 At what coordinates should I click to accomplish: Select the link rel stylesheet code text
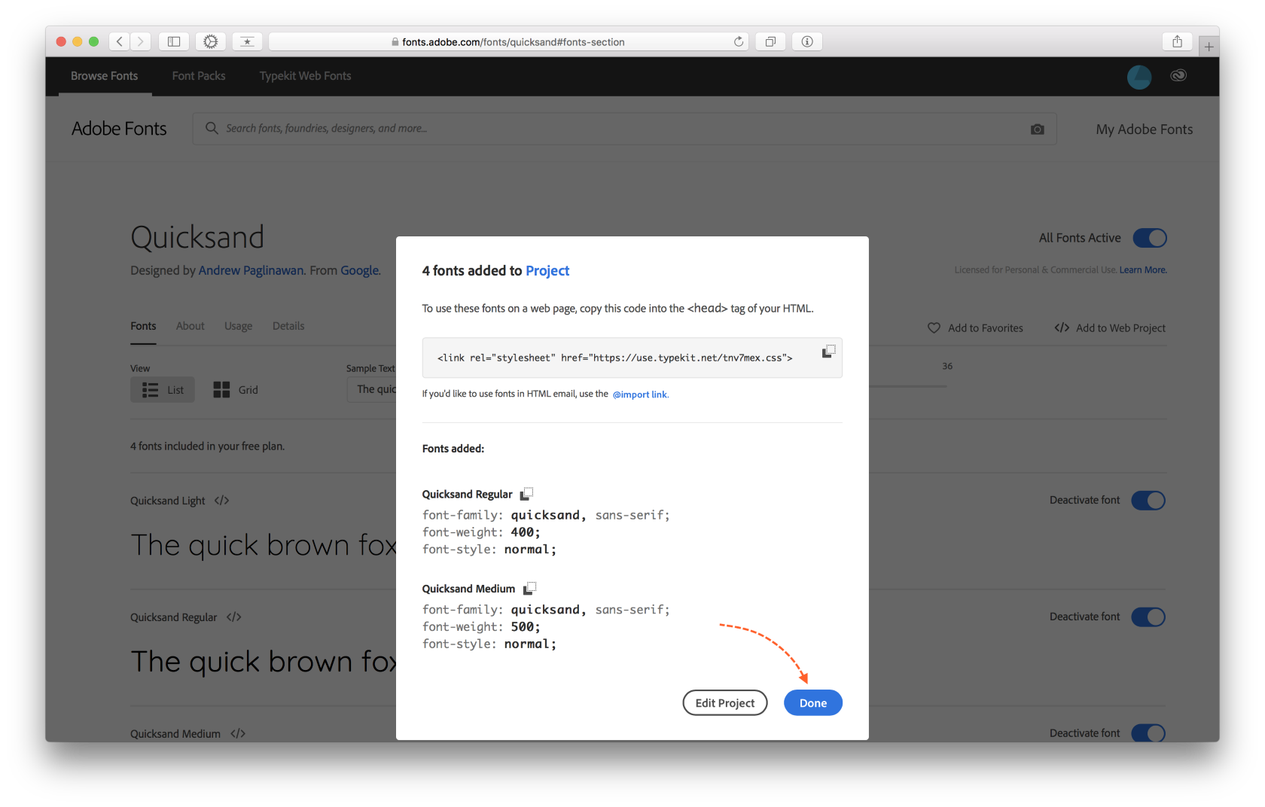click(615, 358)
